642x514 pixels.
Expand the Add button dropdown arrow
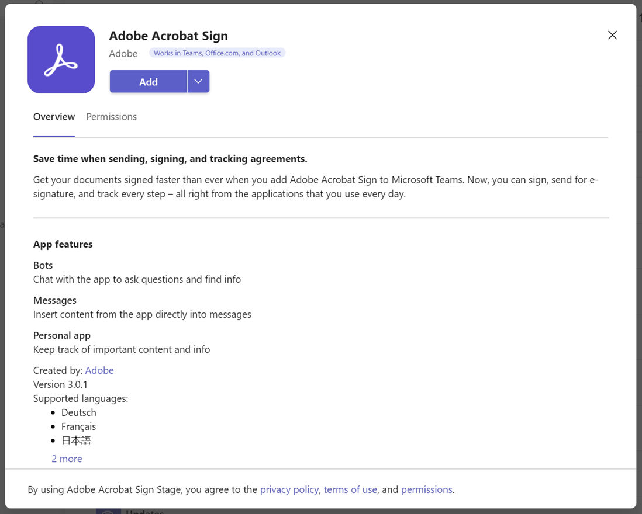pyautogui.click(x=198, y=81)
